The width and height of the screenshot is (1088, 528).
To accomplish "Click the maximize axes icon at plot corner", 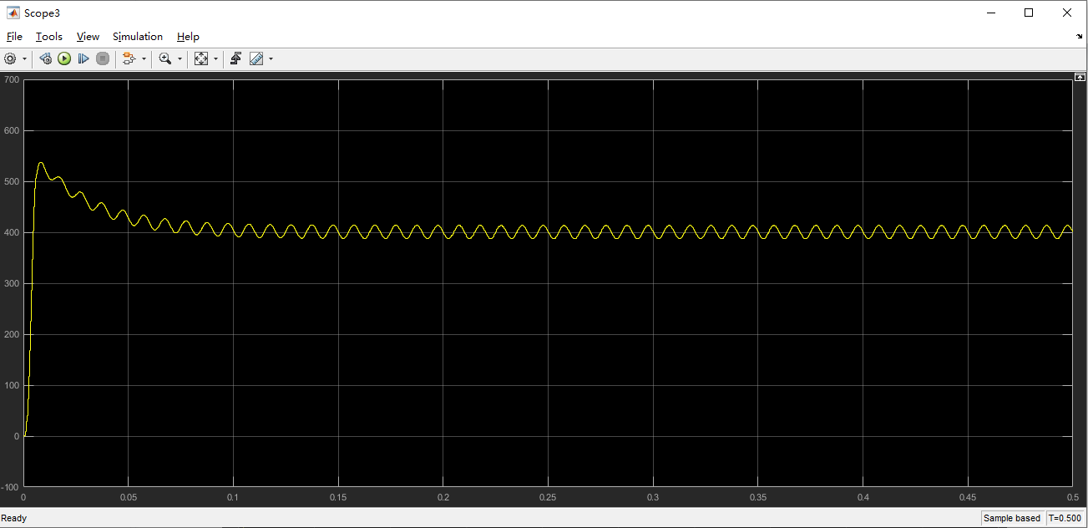I will pos(1079,77).
